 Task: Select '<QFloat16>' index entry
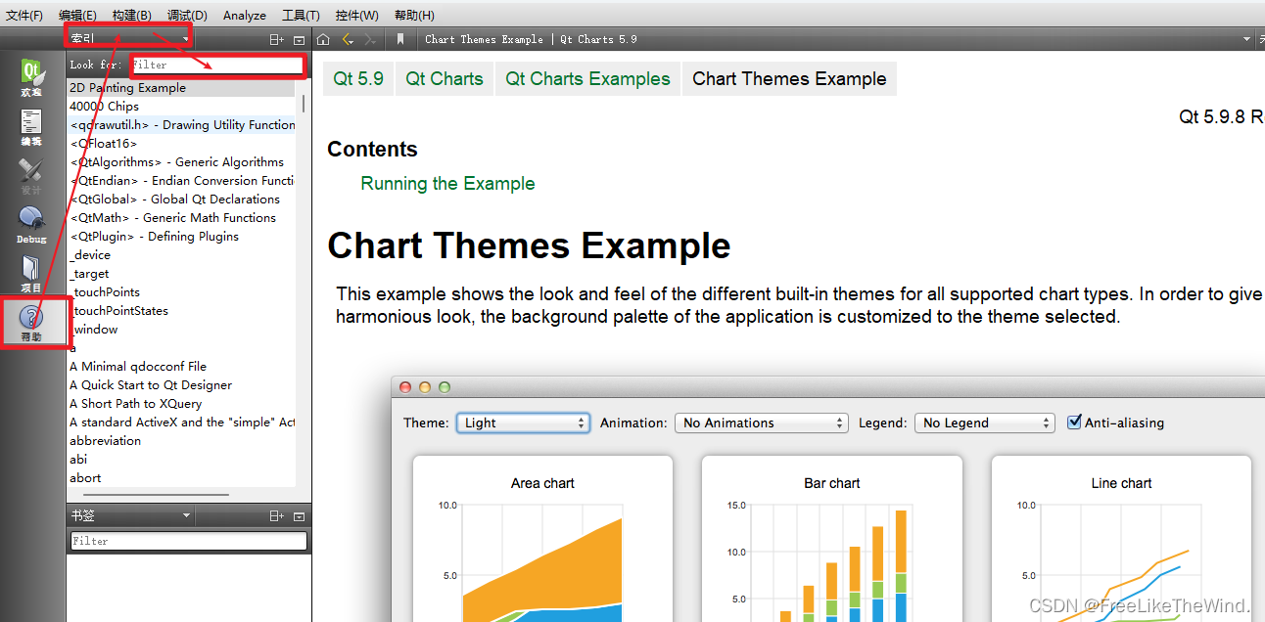pyautogui.click(x=181, y=143)
